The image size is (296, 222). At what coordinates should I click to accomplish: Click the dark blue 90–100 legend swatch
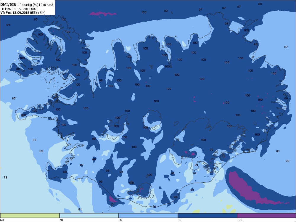click(207, 215)
